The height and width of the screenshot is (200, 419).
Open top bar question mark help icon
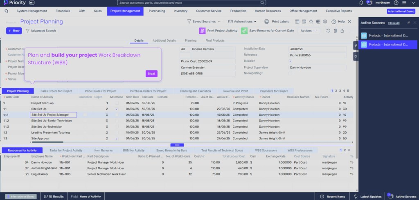[x=396, y=3]
